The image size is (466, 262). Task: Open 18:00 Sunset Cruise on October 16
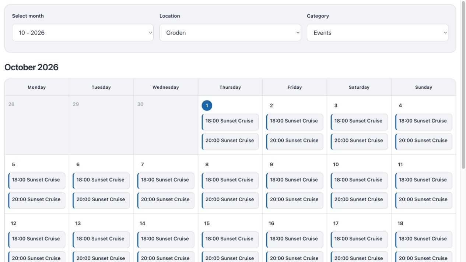click(x=295, y=240)
